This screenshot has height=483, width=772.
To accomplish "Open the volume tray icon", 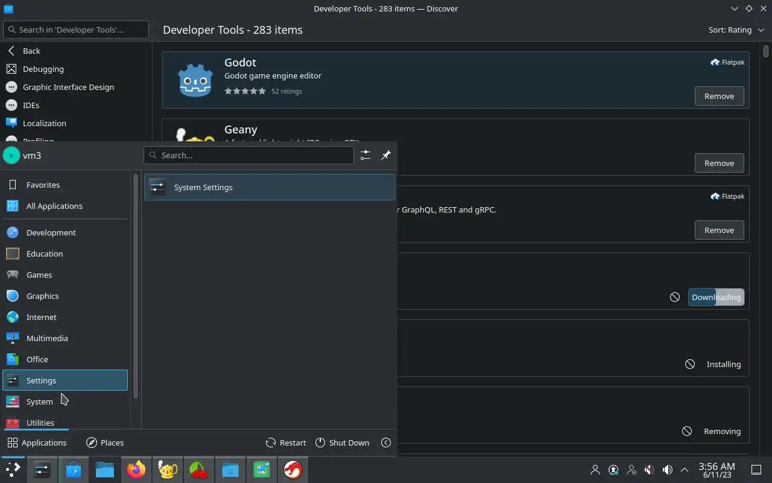I will coord(668,470).
